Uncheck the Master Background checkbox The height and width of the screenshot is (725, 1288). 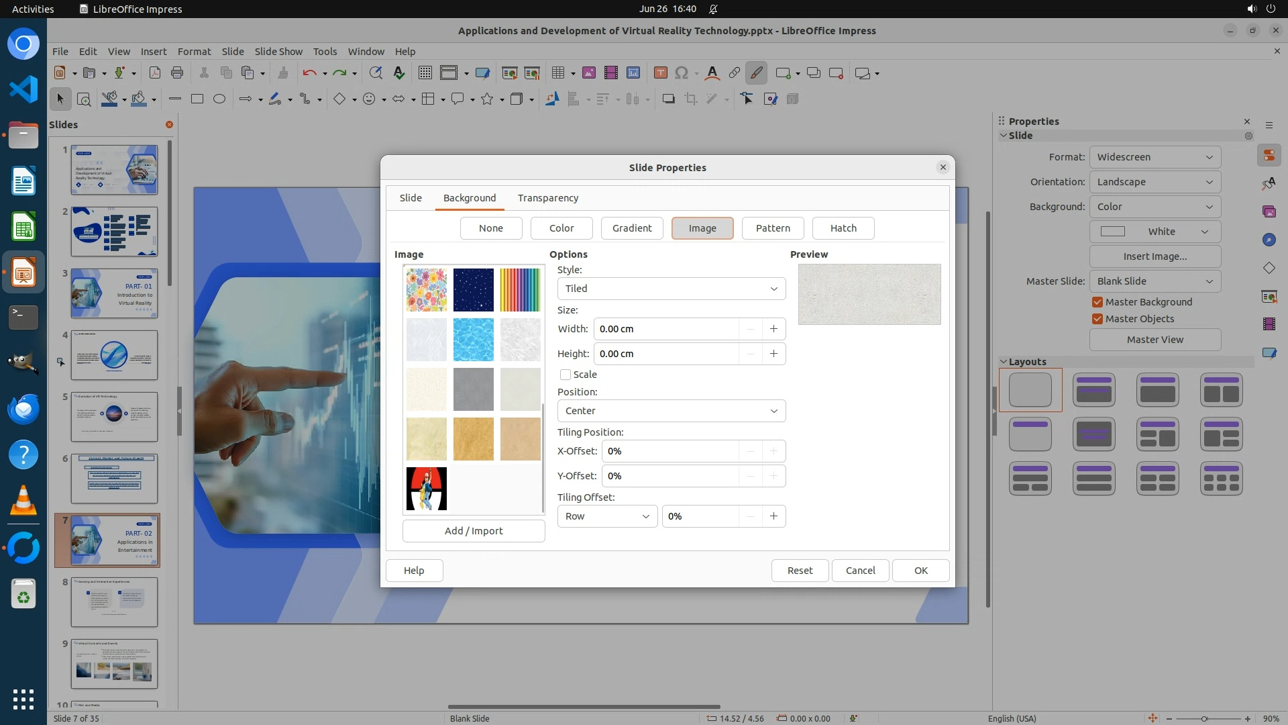point(1097,302)
